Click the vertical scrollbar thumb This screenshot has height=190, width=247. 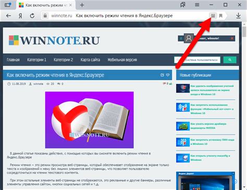tap(244, 32)
